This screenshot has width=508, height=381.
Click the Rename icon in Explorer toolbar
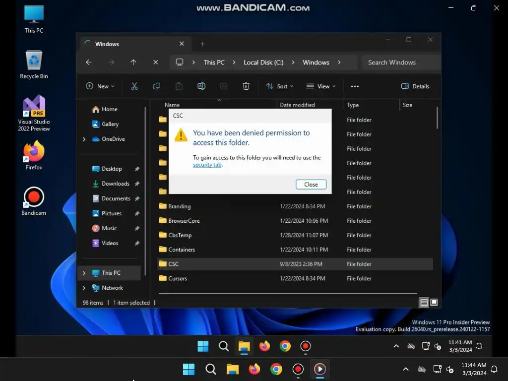[201, 86]
